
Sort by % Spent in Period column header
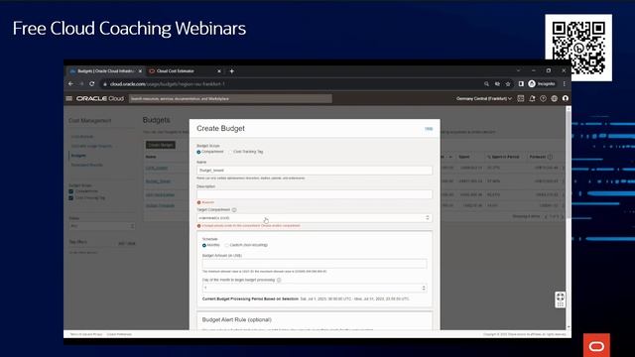[503, 157]
